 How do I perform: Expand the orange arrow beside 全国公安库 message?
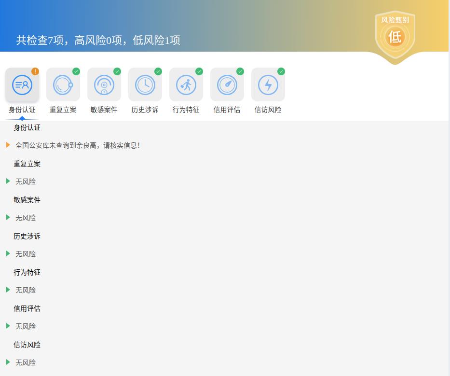(8, 145)
